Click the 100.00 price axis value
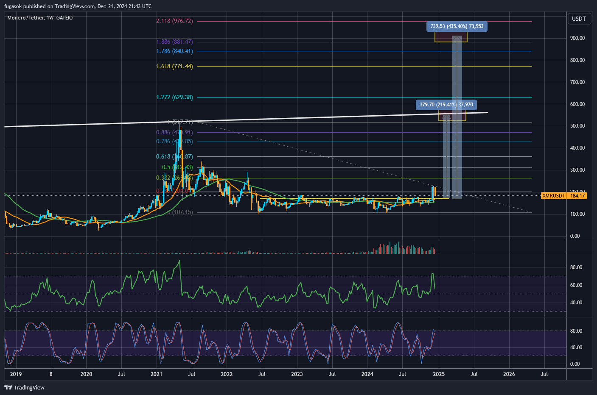The height and width of the screenshot is (395, 597). (x=577, y=214)
